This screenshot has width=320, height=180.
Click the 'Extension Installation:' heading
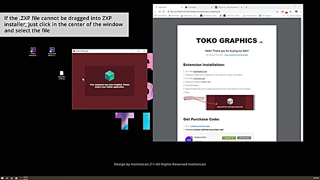(x=203, y=64)
